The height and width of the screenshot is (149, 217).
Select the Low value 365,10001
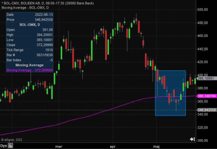point(44,40)
